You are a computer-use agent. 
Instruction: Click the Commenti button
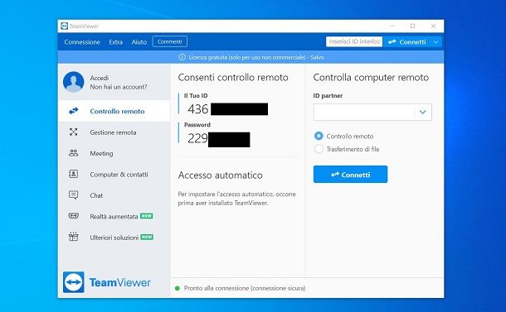[170, 41]
